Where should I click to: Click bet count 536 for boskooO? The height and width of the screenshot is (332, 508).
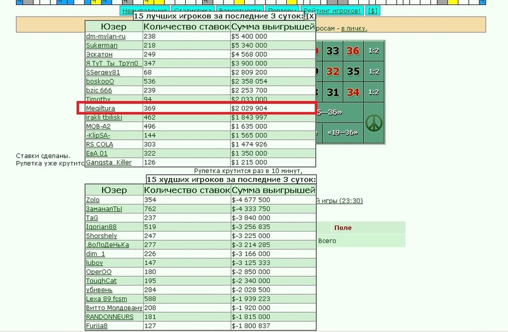(150, 81)
